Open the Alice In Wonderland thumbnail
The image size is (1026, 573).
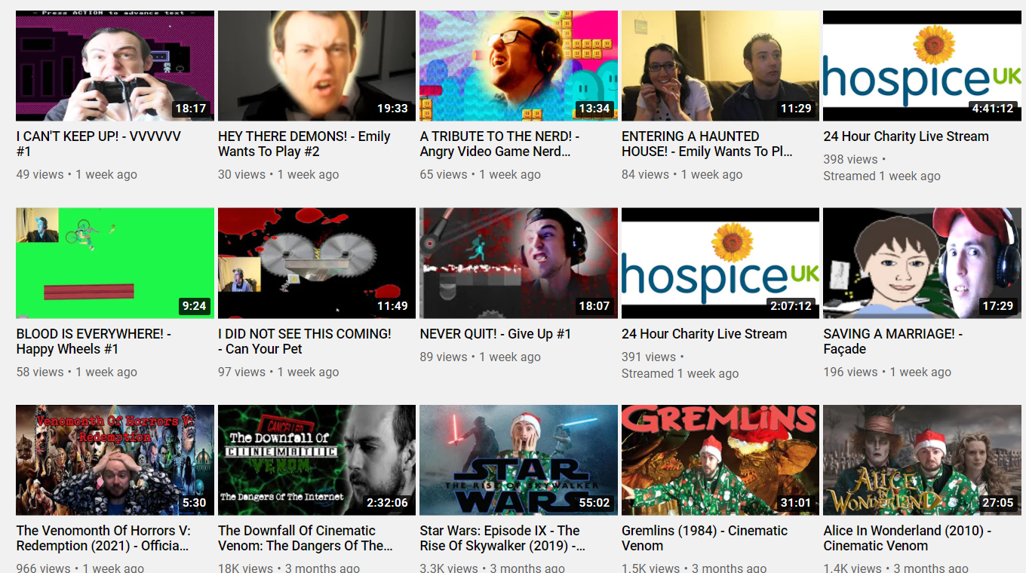coord(922,460)
